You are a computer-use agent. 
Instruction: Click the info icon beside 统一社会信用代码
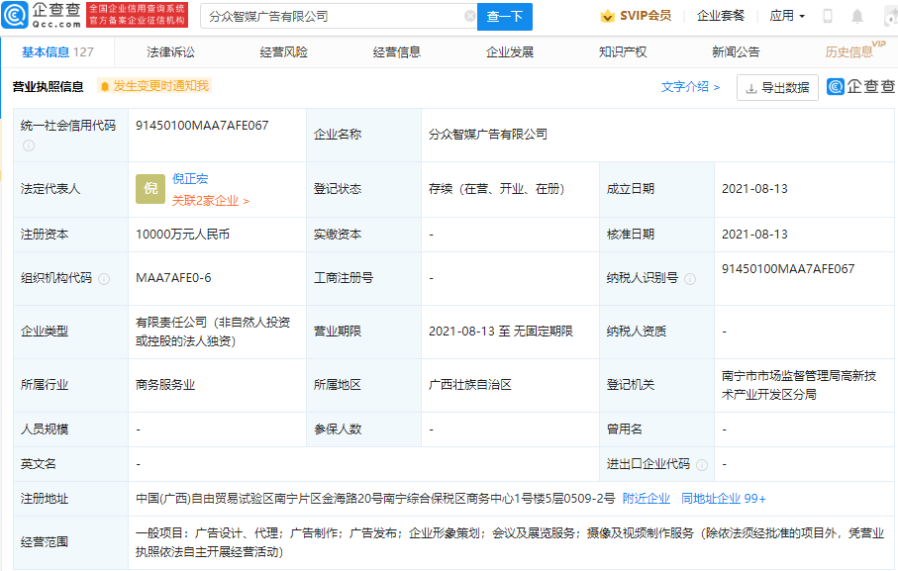coord(29,145)
